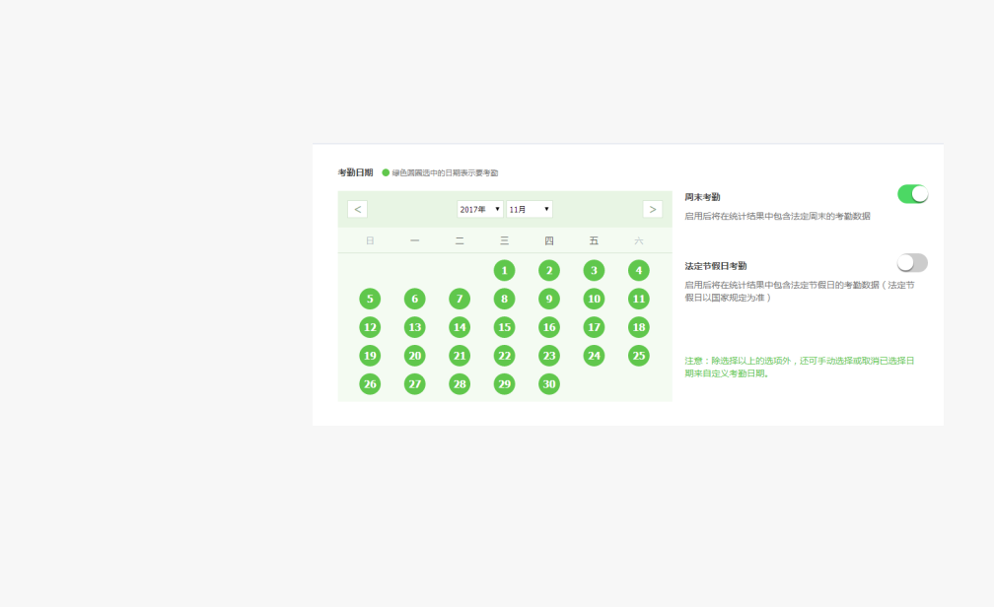Click the date 11 green circle
Image resolution: width=994 pixels, height=607 pixels.
point(639,299)
